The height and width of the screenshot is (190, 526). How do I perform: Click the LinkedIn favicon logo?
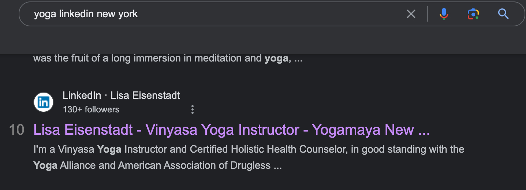tap(44, 102)
